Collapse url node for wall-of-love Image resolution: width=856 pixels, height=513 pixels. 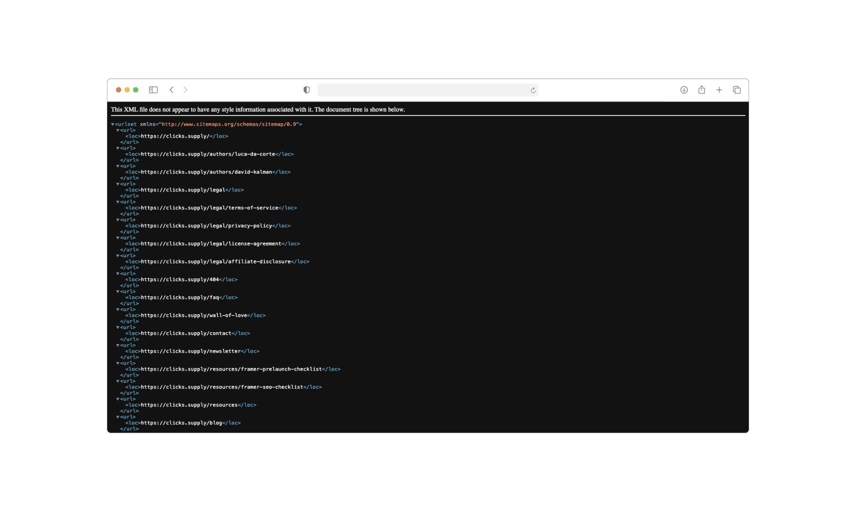coord(118,310)
